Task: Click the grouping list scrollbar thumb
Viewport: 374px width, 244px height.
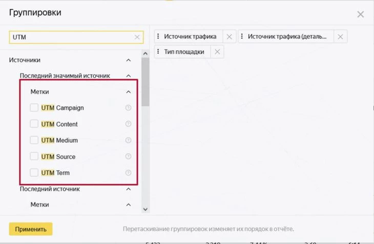Action: [146, 82]
